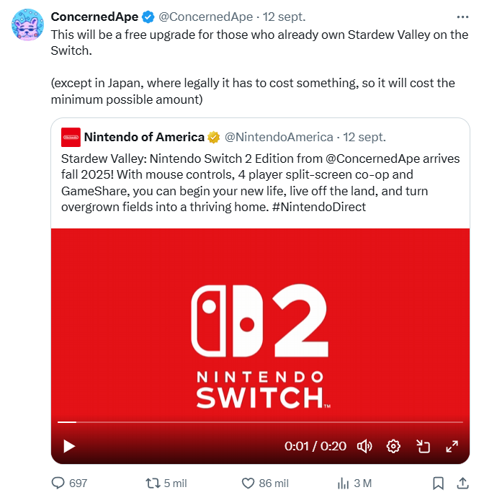Mute the video volume
Screen dimensions: 479x495
[364, 447]
